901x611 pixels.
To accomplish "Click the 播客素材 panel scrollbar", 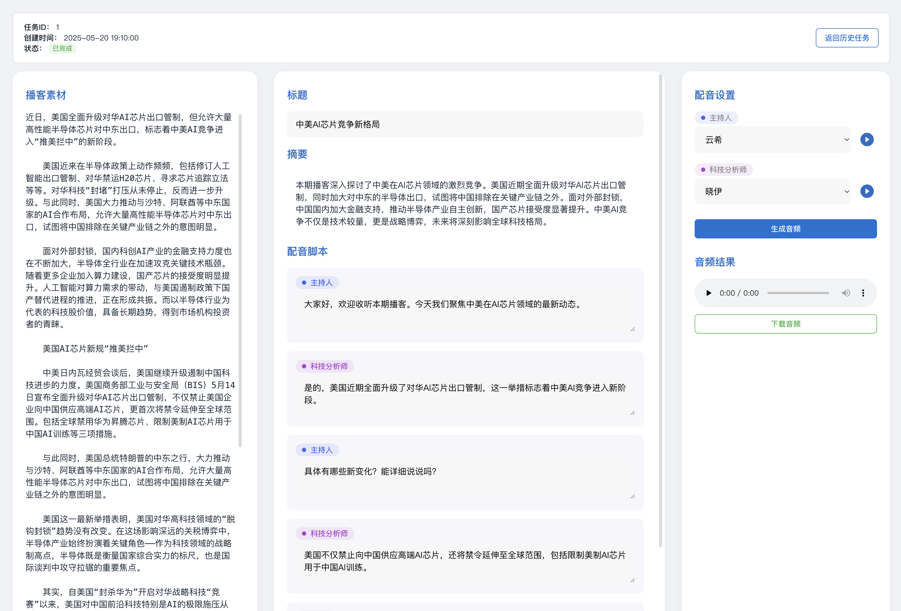I will pos(240,280).
